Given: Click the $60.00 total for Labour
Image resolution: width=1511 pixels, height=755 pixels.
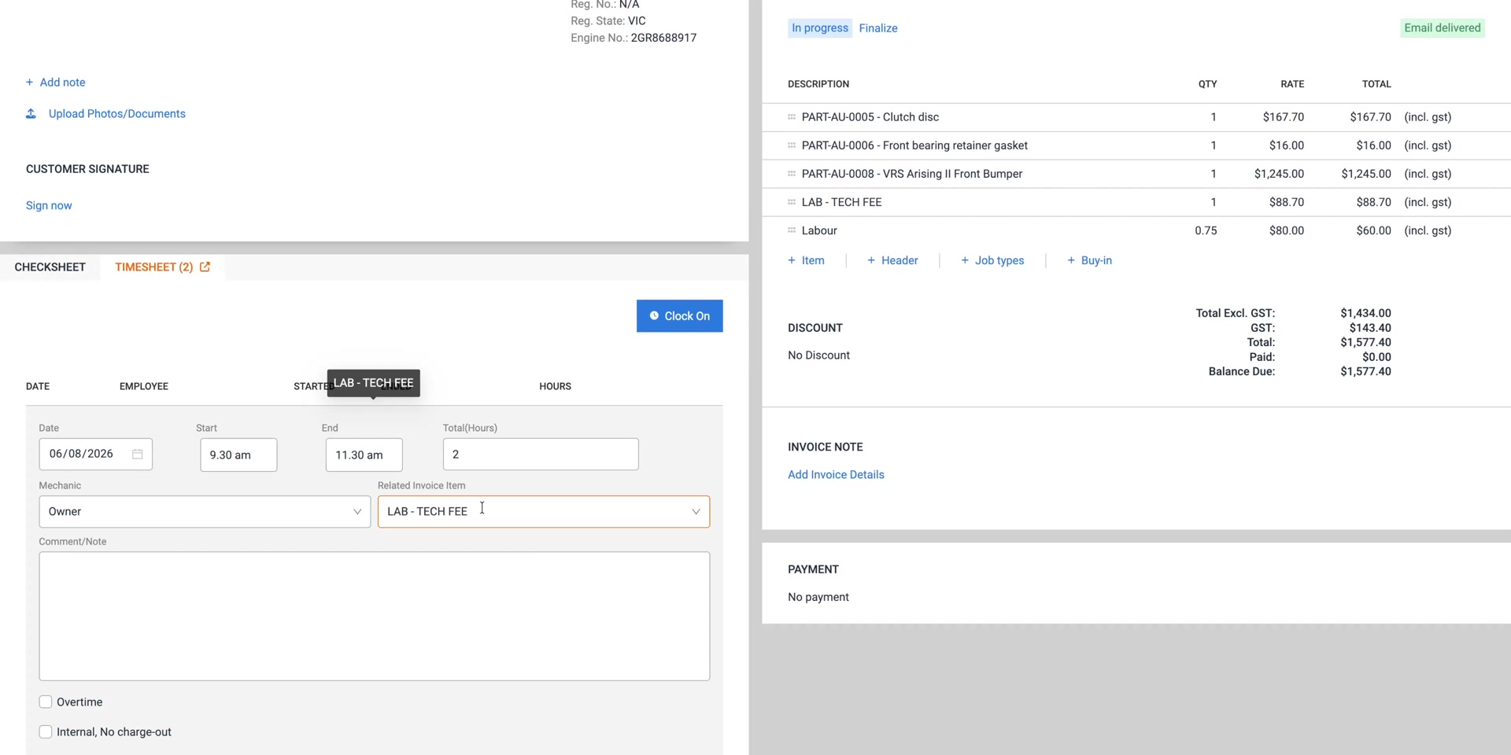Looking at the screenshot, I should click(x=1374, y=230).
